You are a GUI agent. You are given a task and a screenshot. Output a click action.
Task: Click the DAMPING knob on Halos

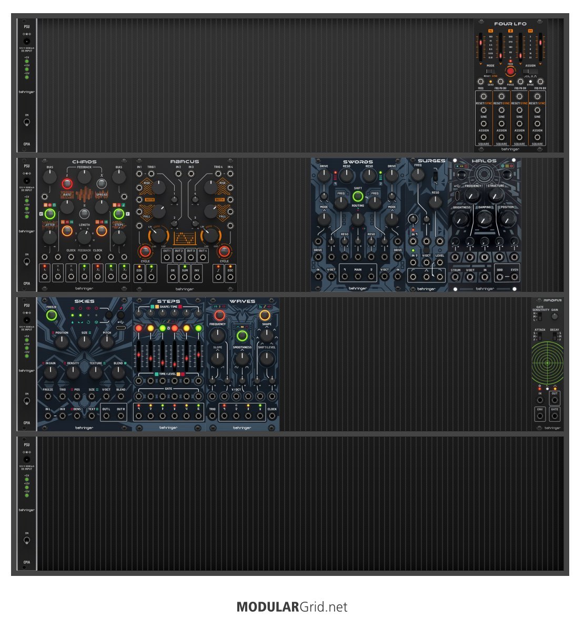485,218
